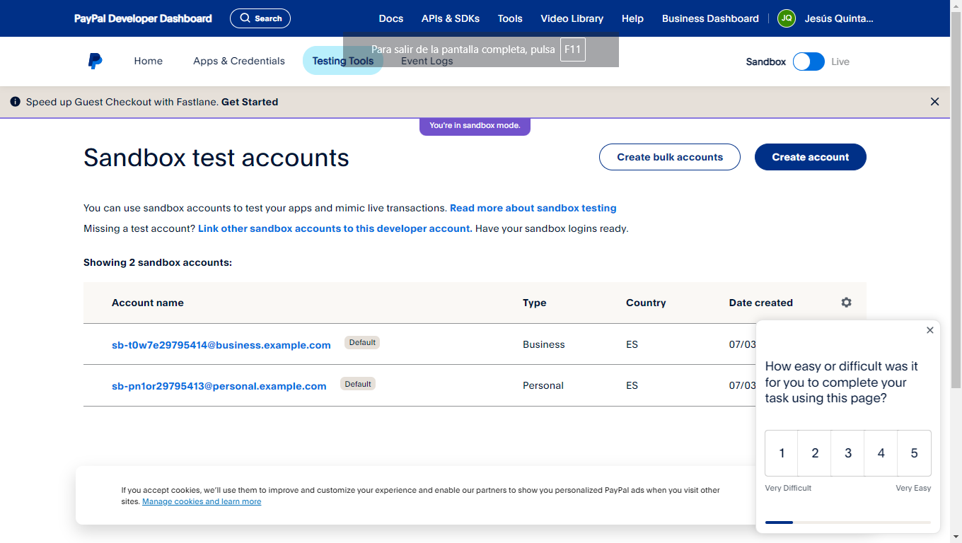Open Jesús Quinta account menu
Viewport: 962px width, 543px height.
839,18
